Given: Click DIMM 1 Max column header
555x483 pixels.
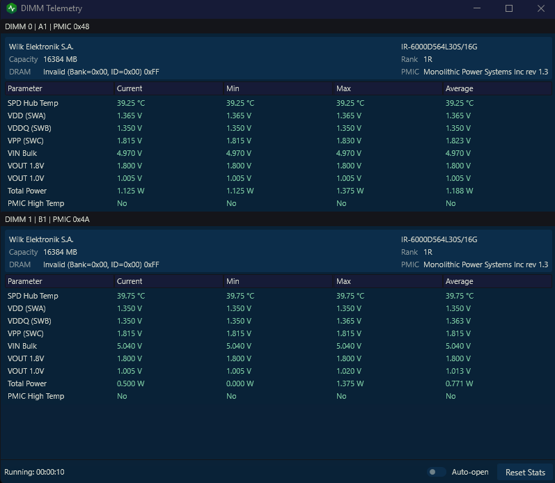Looking at the screenshot, I should point(388,281).
